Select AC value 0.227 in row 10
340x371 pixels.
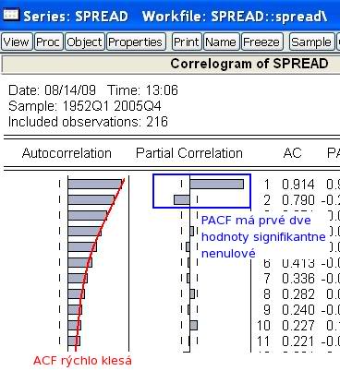point(298,326)
